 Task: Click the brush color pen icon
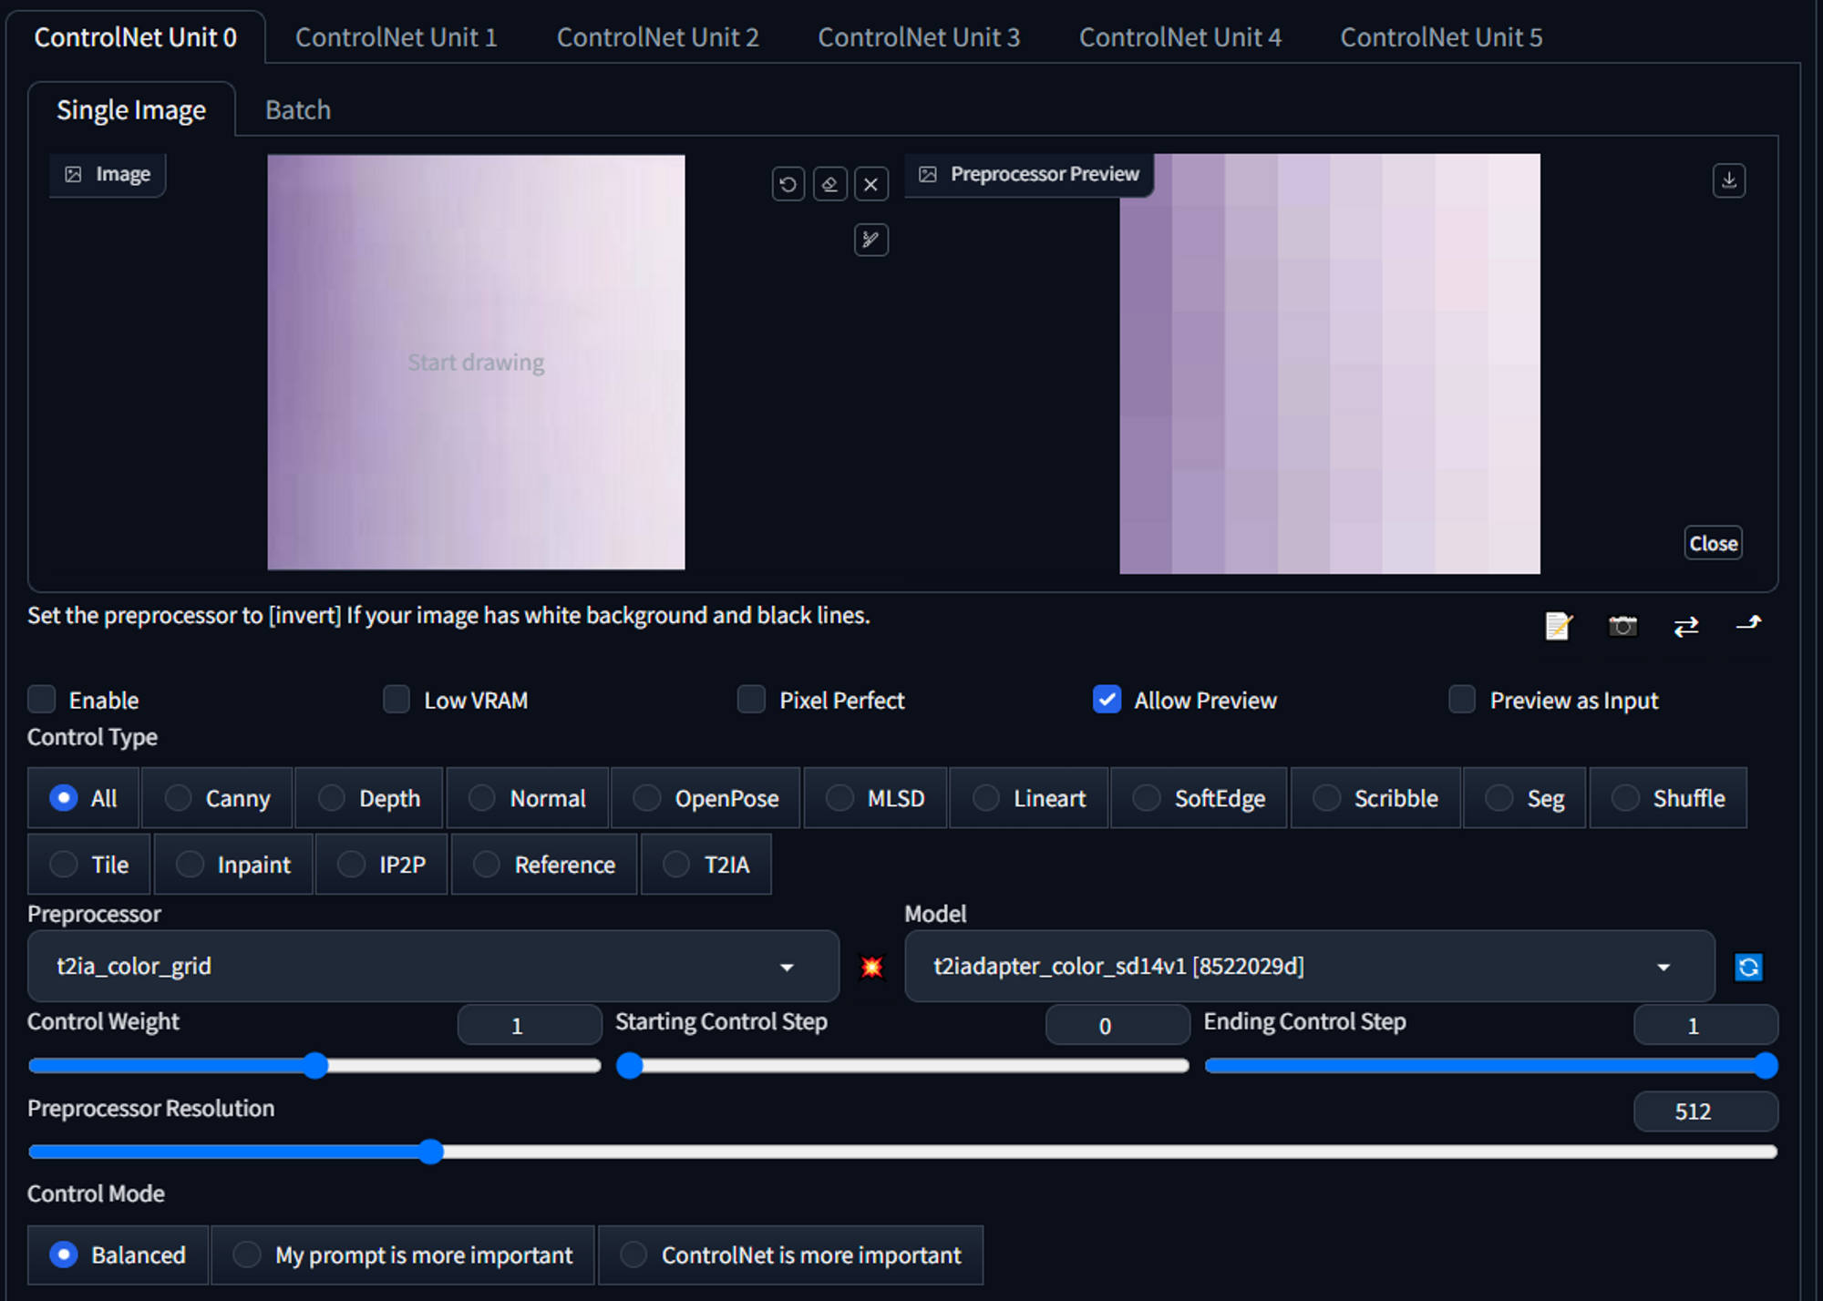870,240
